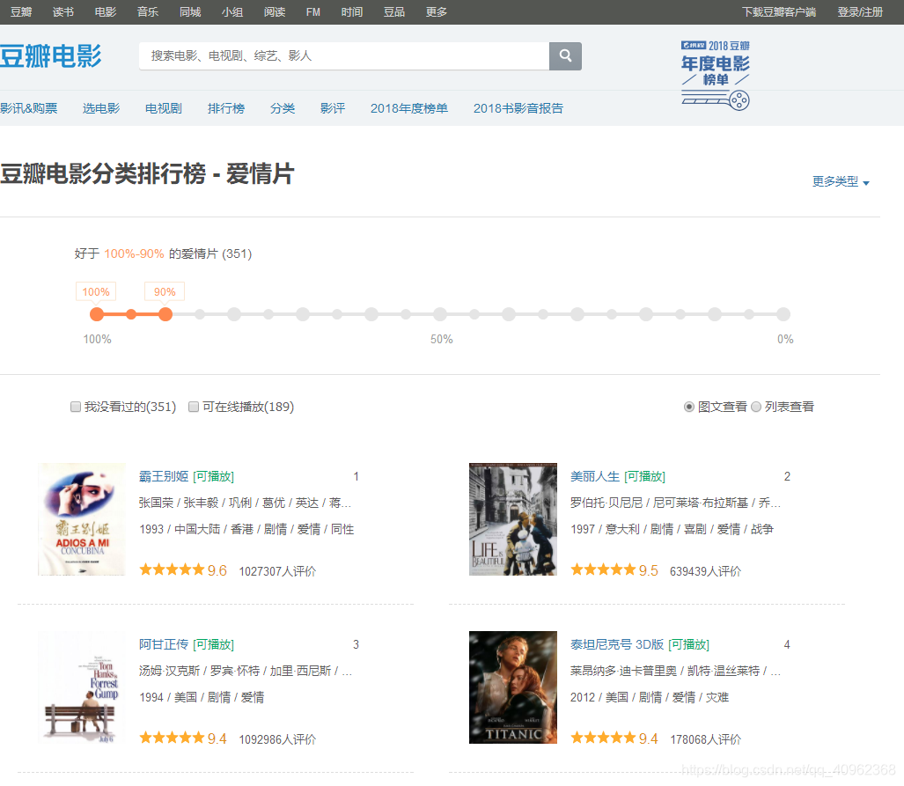Open 同城 in the top bar
The image size is (904, 786).
[x=190, y=12]
